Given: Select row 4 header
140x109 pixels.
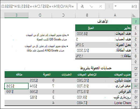Looking at the screenshot, I should click(135, 34).
